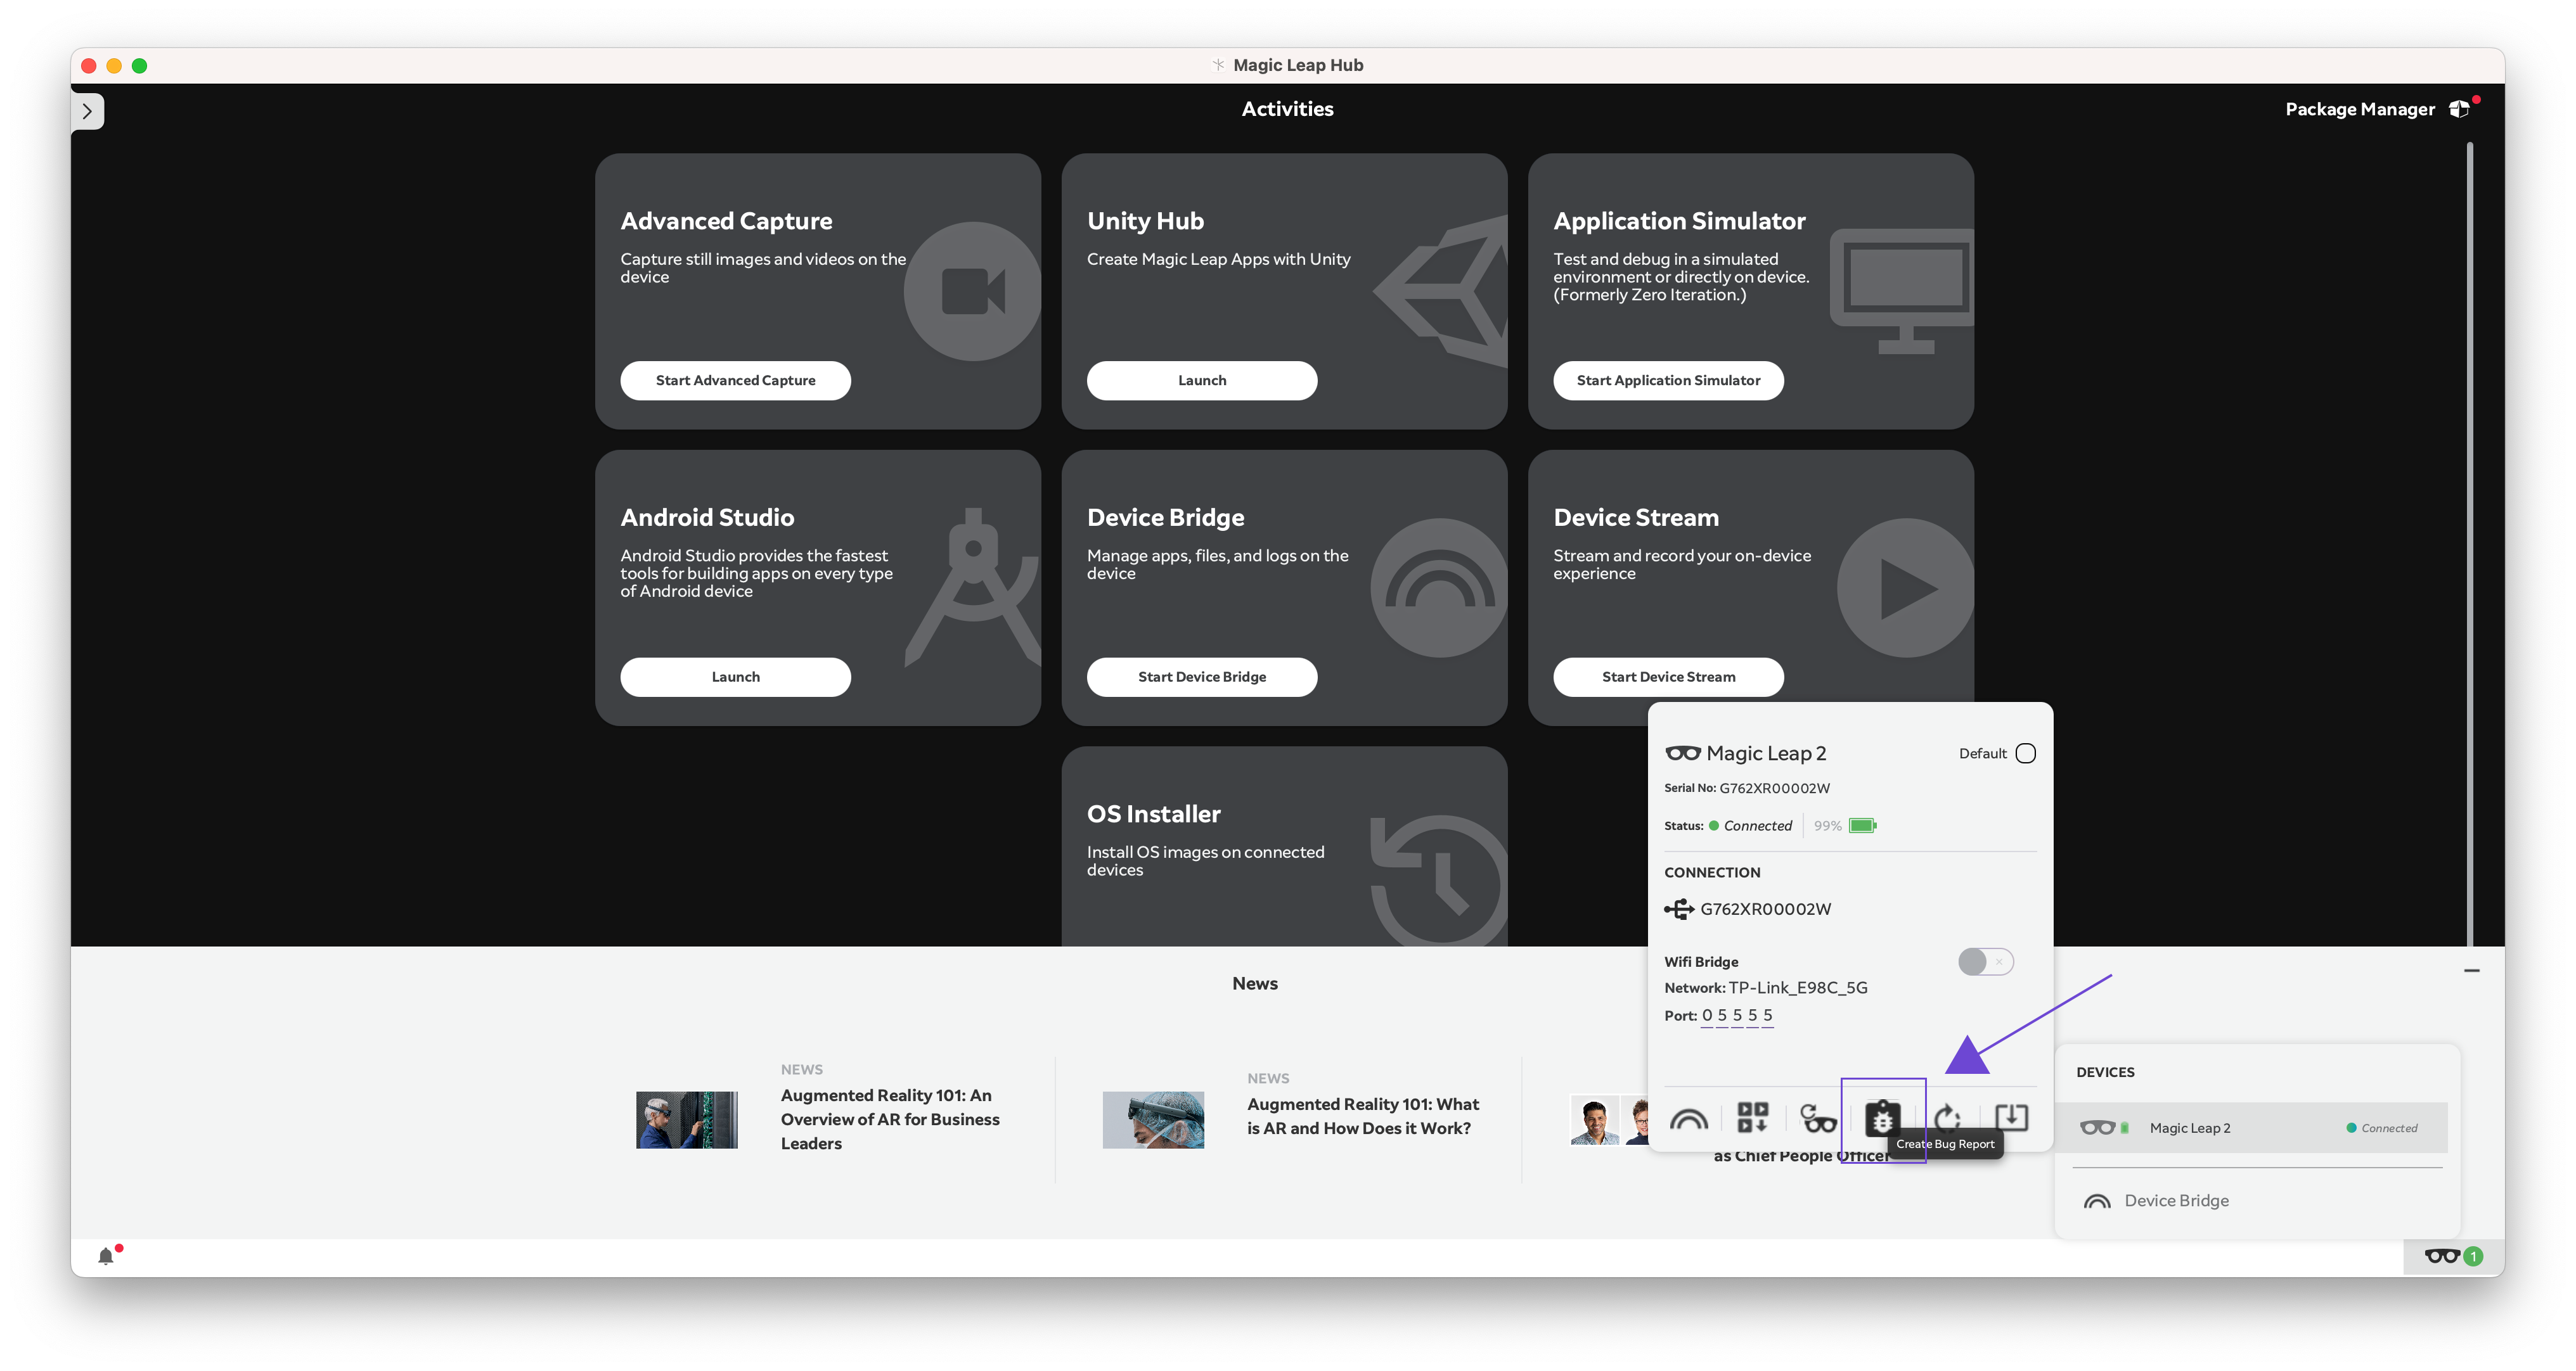Viewport: 2576px width, 1371px height.
Task: Click Start Advanced Capture button
Action: (735, 379)
